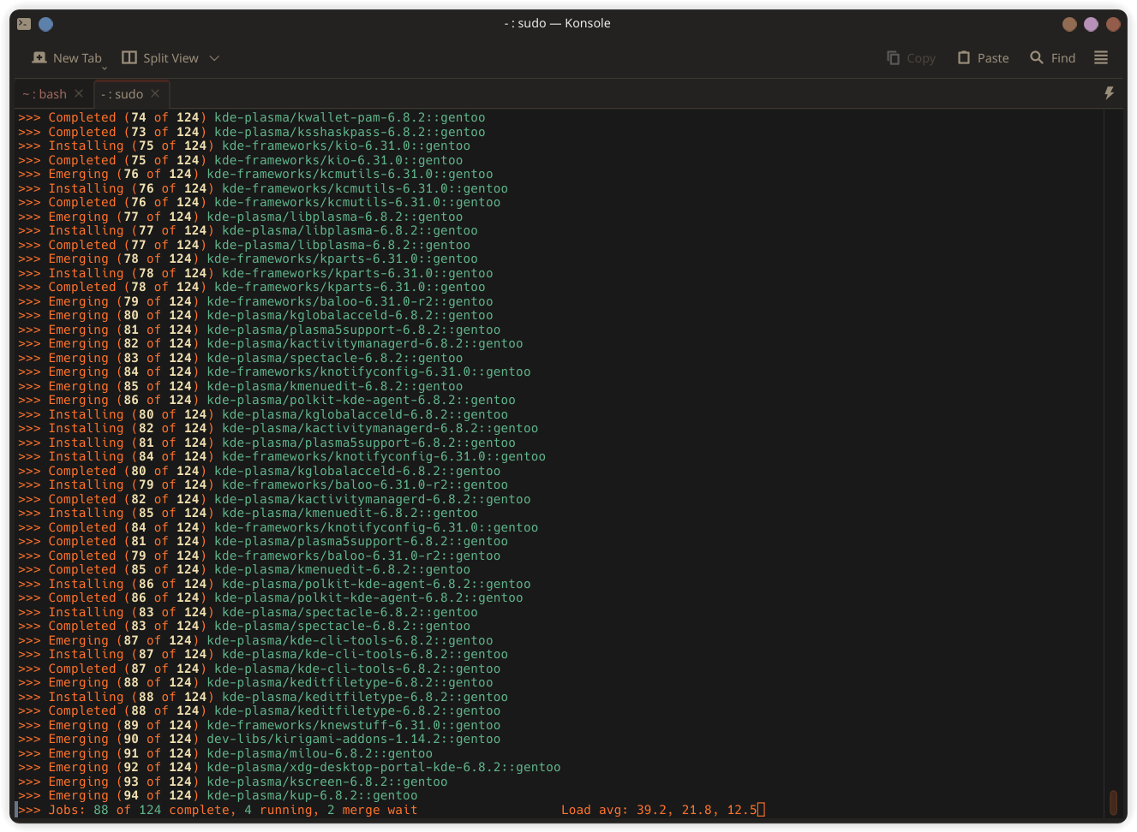Paste the clipboard using the Paste icon
The width and height of the screenshot is (1137, 832).
964,57
